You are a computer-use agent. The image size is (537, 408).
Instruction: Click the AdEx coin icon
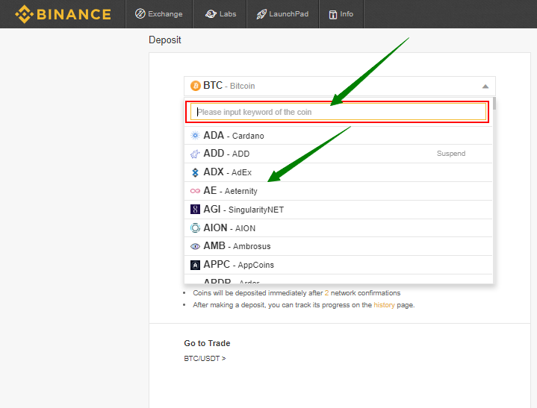(195, 172)
